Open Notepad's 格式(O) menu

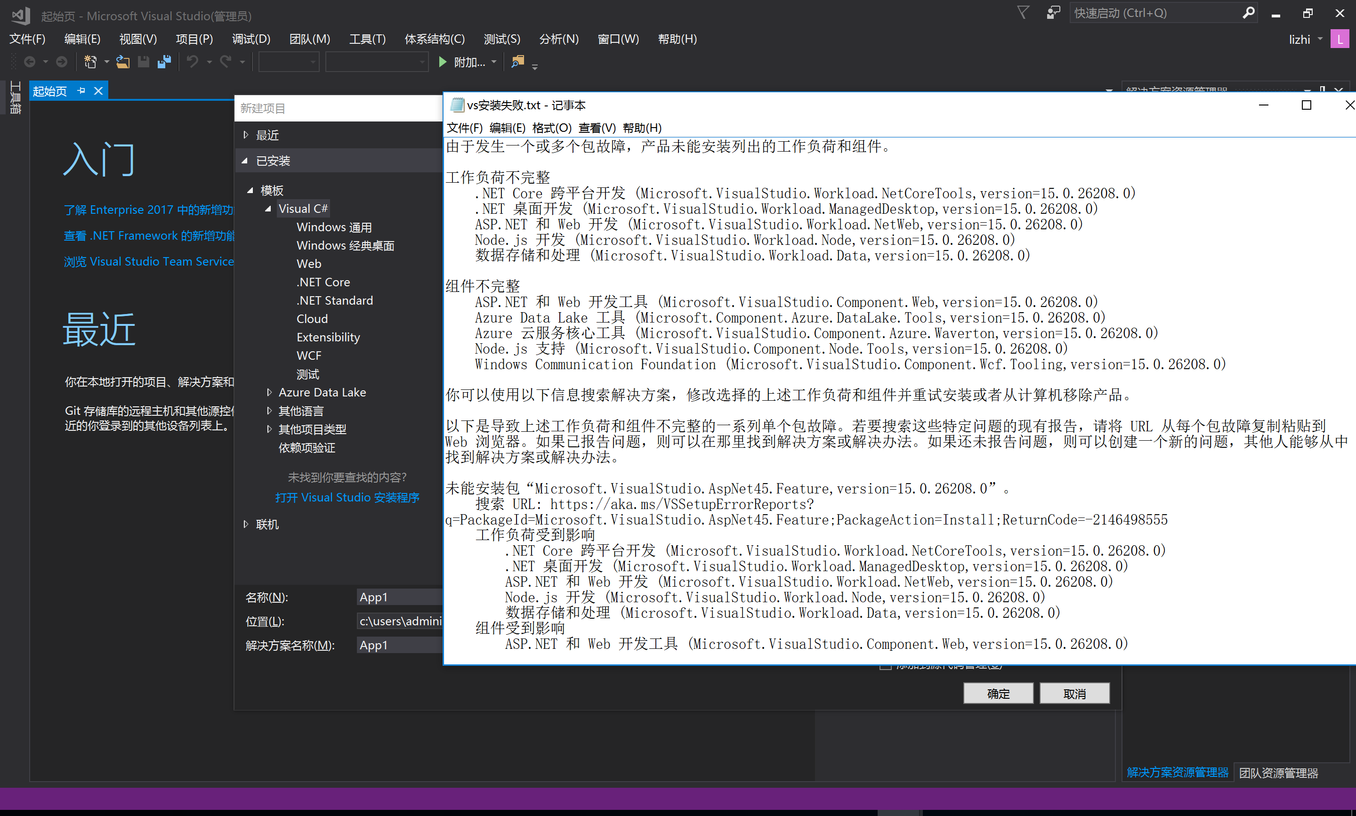coord(551,128)
